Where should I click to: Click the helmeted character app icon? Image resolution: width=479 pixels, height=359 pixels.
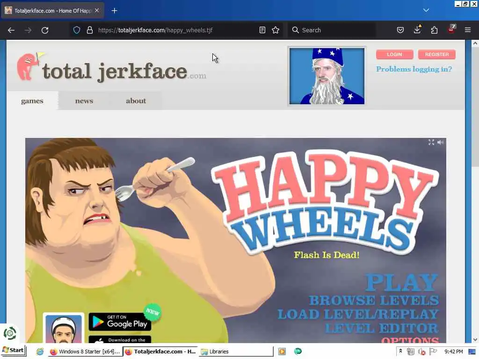tap(64, 328)
